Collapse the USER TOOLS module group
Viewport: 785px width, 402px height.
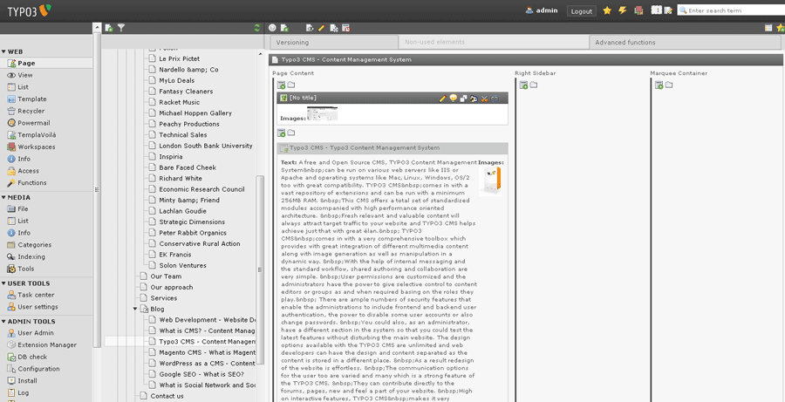click(x=3, y=283)
